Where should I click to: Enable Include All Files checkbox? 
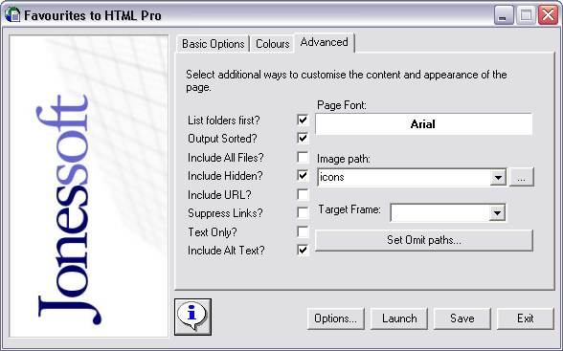click(x=303, y=157)
